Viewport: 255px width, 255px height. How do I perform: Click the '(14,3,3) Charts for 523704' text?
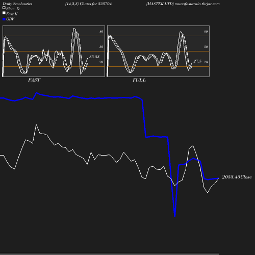(88, 4)
